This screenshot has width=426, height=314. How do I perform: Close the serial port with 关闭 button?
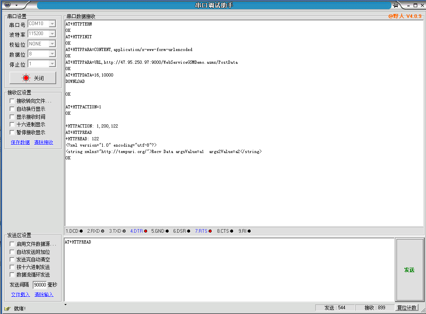pos(33,78)
